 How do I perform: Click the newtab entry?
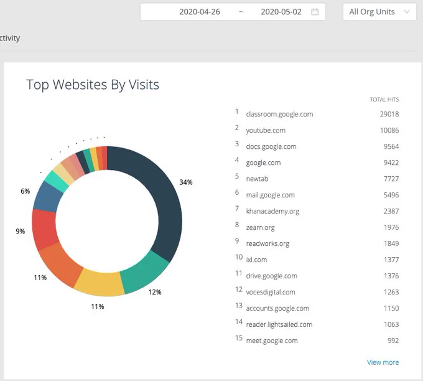point(257,179)
